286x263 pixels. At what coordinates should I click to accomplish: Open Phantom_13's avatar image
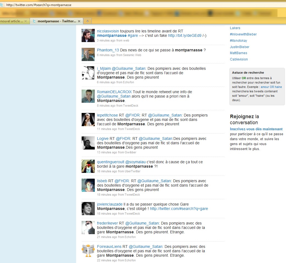(88, 54)
